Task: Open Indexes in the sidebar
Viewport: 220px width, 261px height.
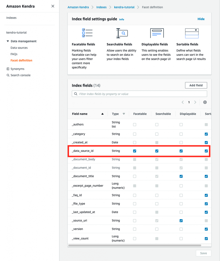Action: pyautogui.click(x=11, y=18)
